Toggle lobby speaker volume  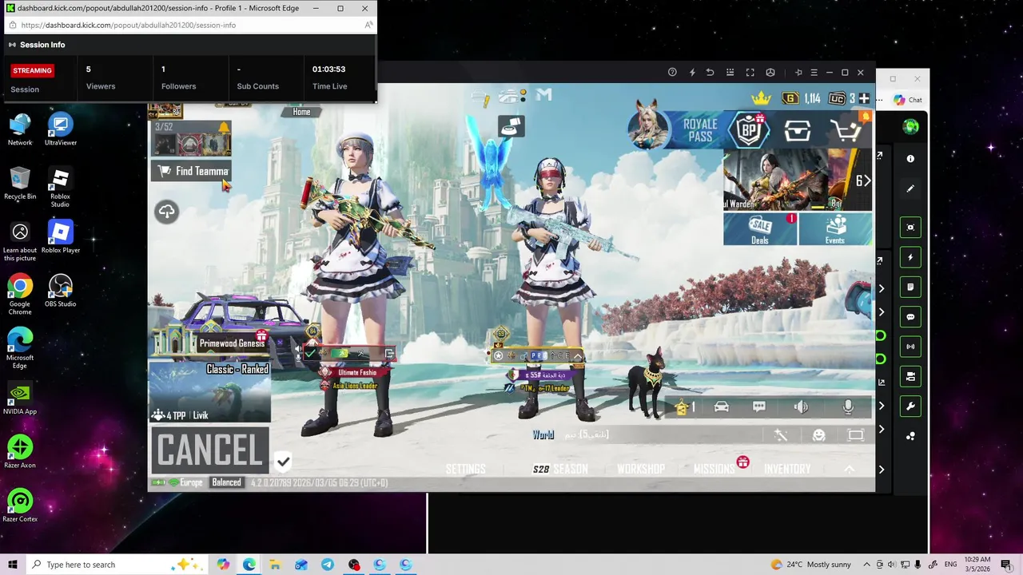[x=801, y=407]
